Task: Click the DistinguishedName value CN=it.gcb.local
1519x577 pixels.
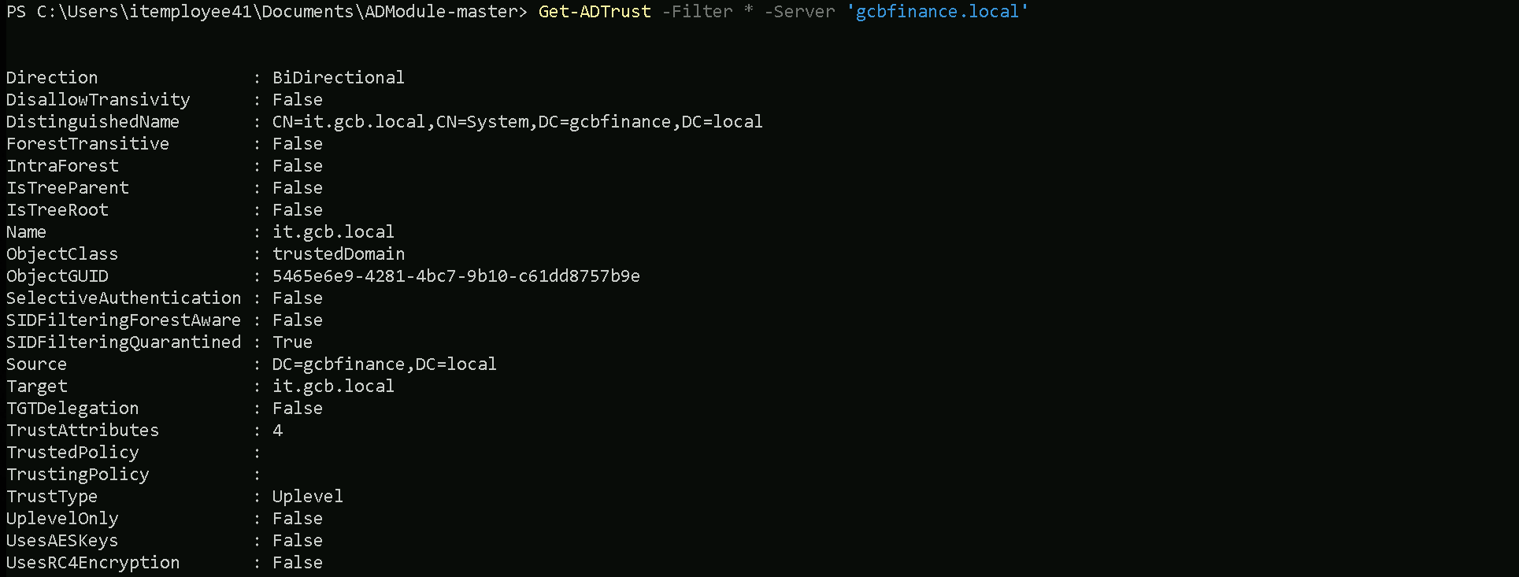Action: [517, 122]
